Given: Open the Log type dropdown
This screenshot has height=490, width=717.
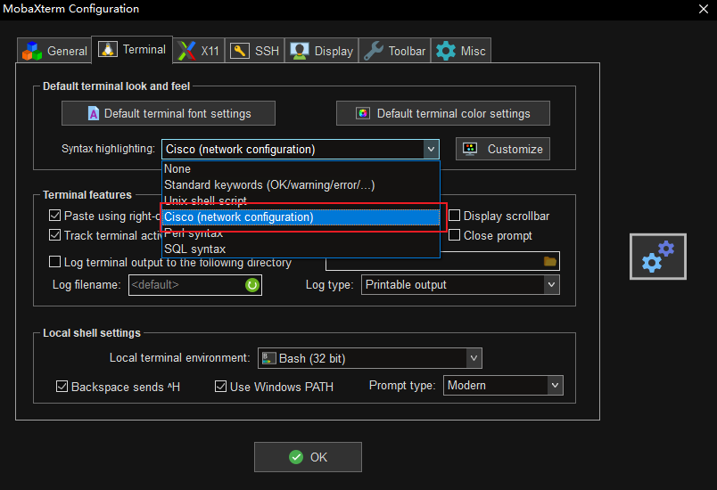Looking at the screenshot, I should (x=460, y=284).
